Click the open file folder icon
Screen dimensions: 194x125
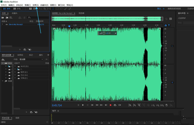coord(3,17)
